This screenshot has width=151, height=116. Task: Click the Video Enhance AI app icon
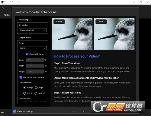2,2
